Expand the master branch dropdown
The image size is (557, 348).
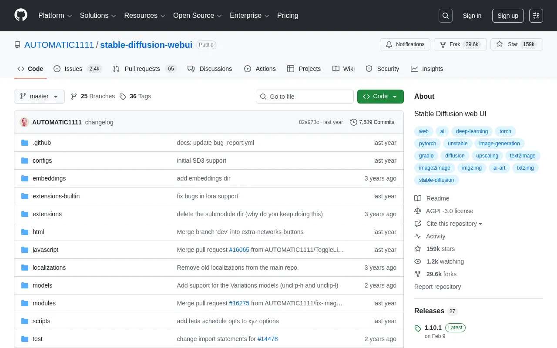(x=39, y=97)
